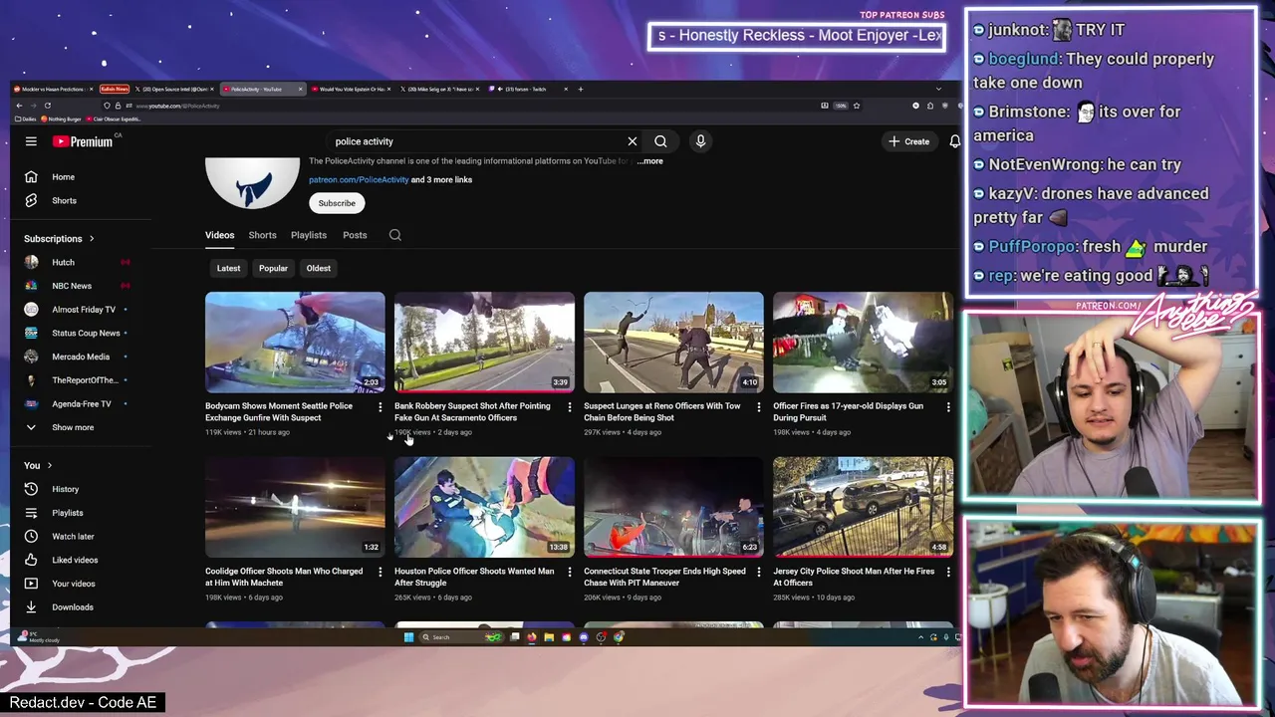Open Houston Police Officer video thumbnail
Image resolution: width=1275 pixels, height=717 pixels.
[484, 507]
